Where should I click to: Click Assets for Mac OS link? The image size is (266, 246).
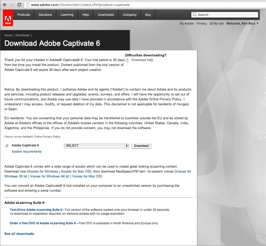pos(76,171)
